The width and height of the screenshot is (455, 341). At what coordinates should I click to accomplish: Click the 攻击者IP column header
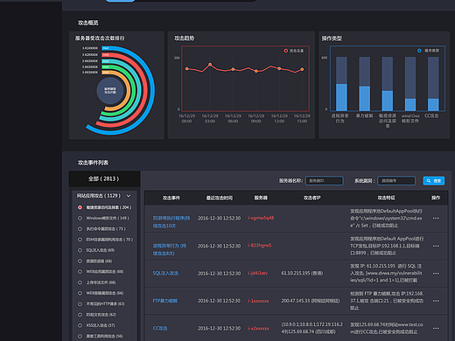coord(311,198)
